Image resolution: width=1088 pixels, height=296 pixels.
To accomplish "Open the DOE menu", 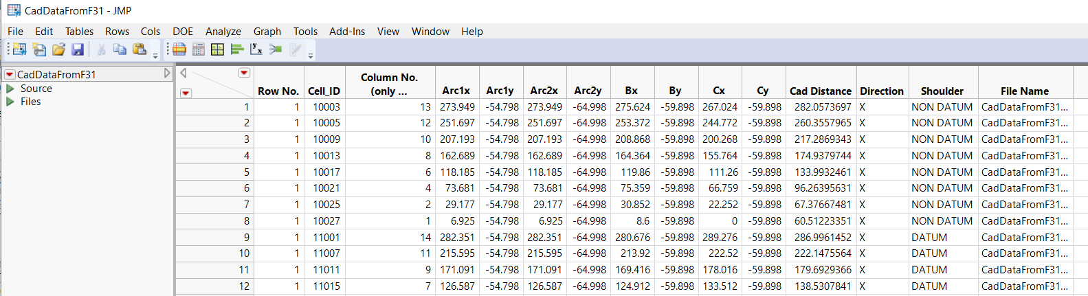I will tap(183, 32).
